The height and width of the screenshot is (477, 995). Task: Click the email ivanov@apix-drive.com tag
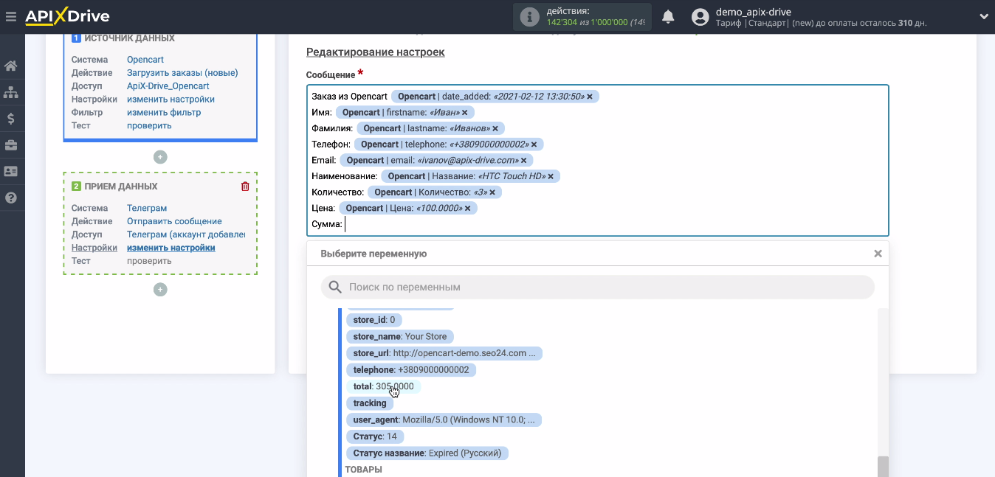(436, 161)
